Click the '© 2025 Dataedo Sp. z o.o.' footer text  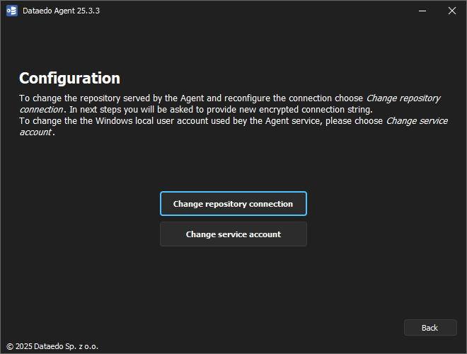(52, 346)
